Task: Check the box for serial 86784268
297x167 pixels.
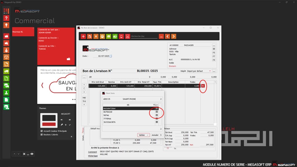Action: click(x=157, y=112)
